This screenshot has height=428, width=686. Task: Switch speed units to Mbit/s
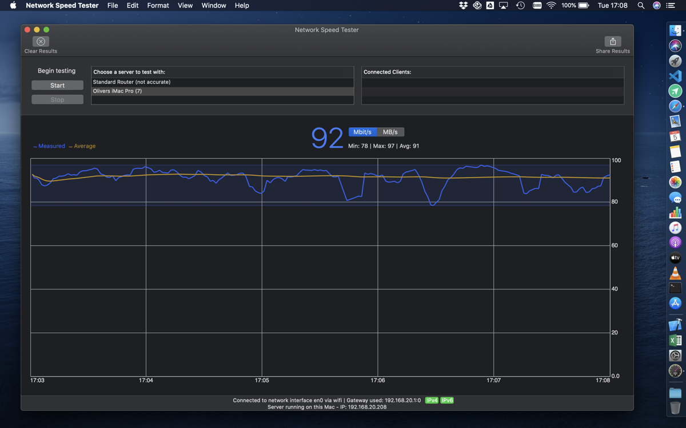pos(362,132)
